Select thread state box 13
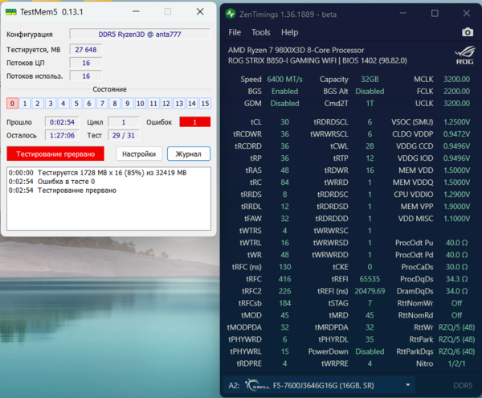 pos(179,104)
